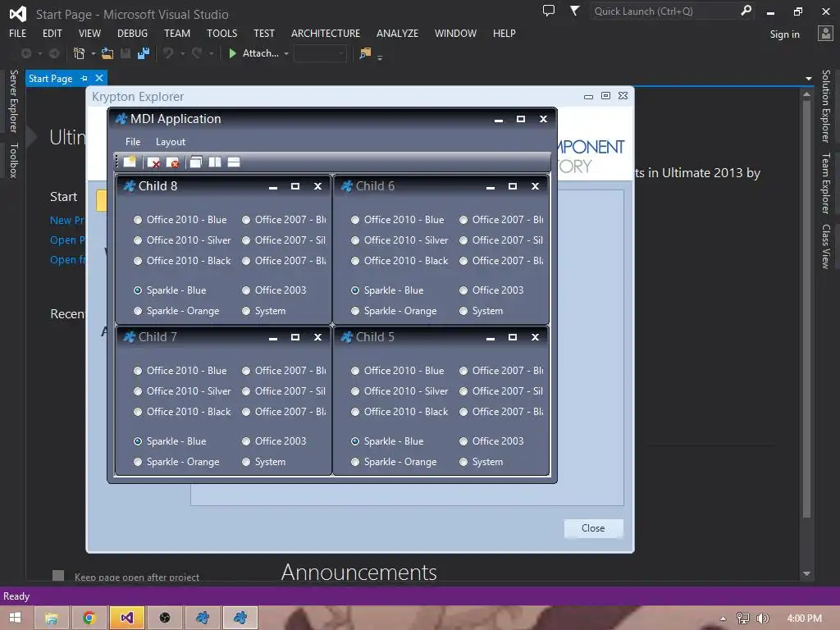840x630 pixels.
Task: Click the network icon in system tray
Action: pos(743,619)
